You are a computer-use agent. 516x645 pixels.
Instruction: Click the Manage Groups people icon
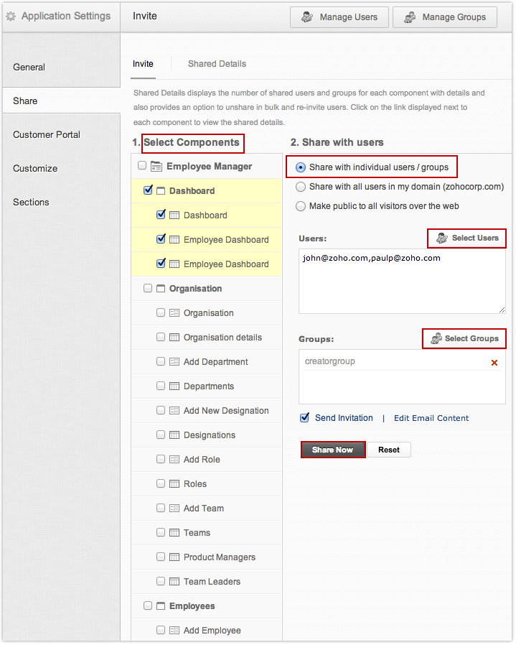pos(409,17)
